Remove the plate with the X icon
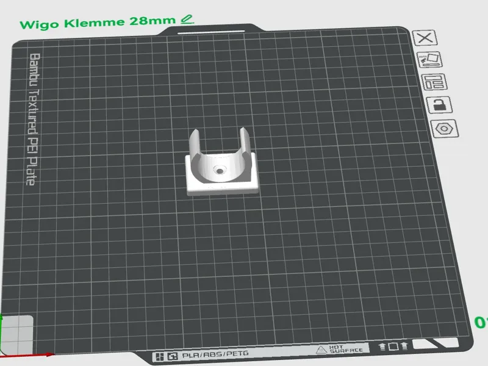488x366 pixels. [425, 38]
